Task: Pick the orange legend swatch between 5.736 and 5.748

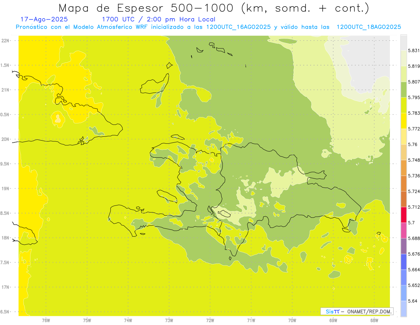Action: click(404, 168)
